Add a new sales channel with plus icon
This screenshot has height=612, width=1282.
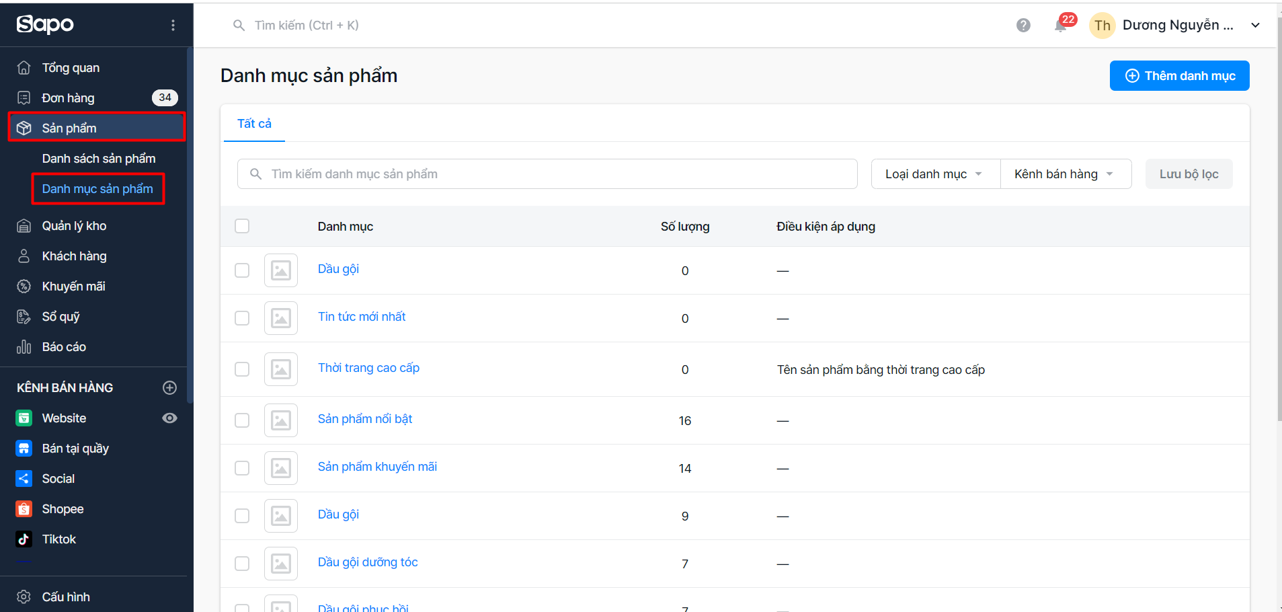tap(169, 387)
